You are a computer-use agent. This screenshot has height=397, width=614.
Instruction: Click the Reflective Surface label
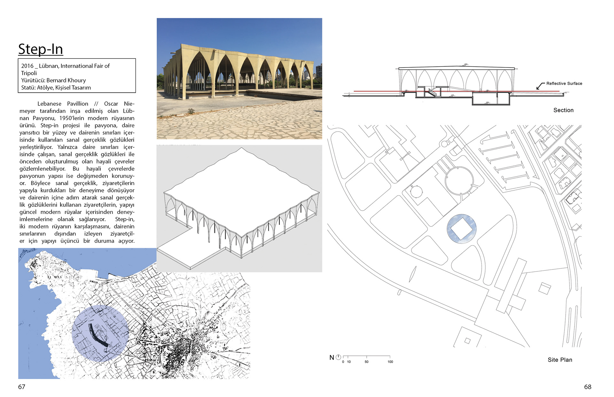[564, 83]
